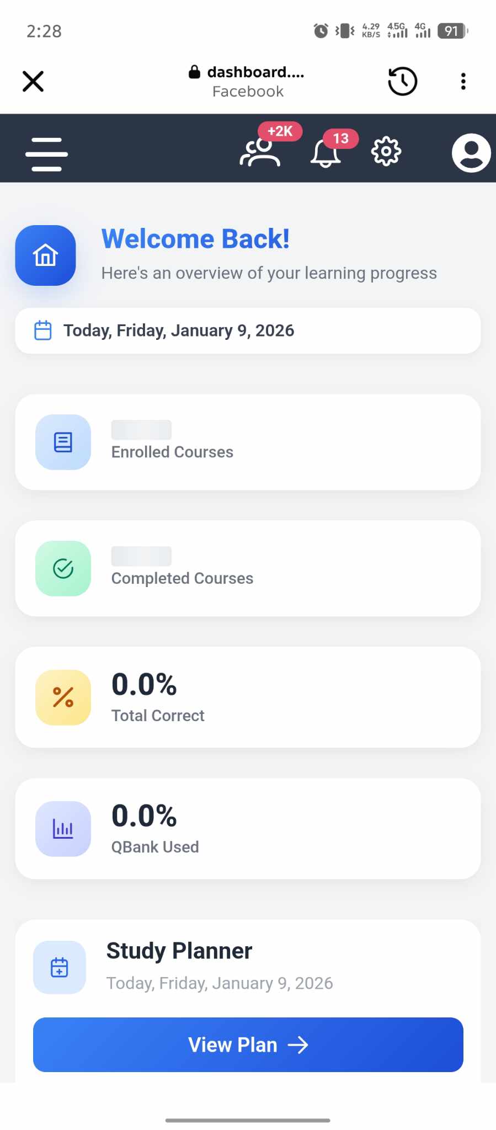Tap the blue home icon
The image size is (496, 1130).
(x=45, y=255)
